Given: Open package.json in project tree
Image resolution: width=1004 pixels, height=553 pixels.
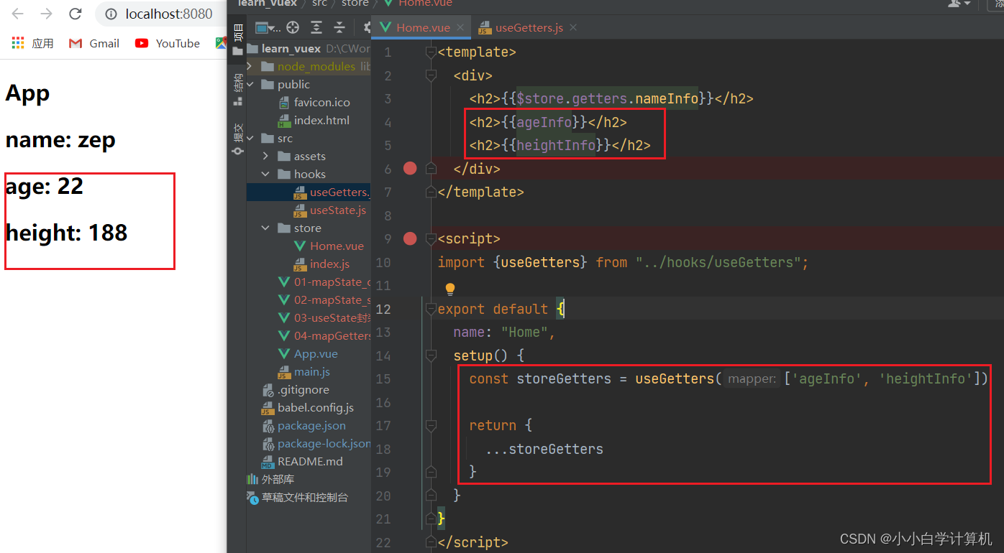Looking at the screenshot, I should tap(304, 425).
